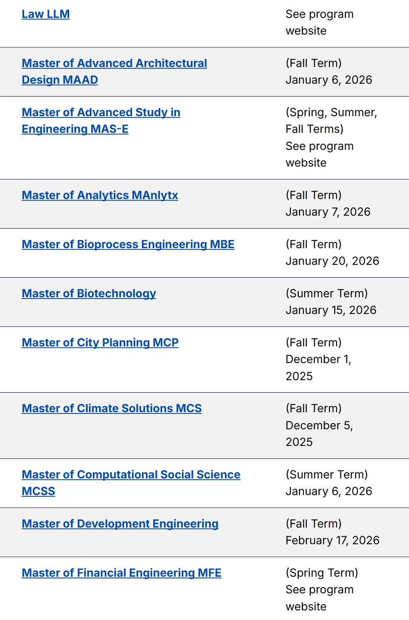Open Master of Financial Engineering MFE link
Image resolution: width=409 pixels, height=620 pixels.
[x=121, y=573]
